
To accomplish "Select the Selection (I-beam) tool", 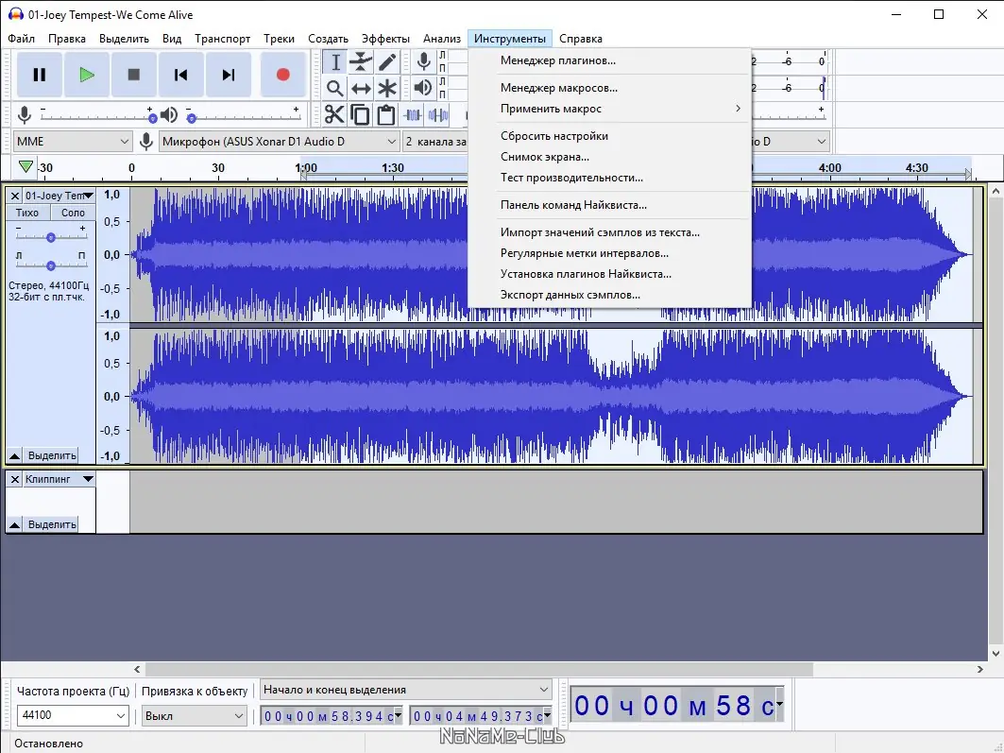I will [335, 62].
